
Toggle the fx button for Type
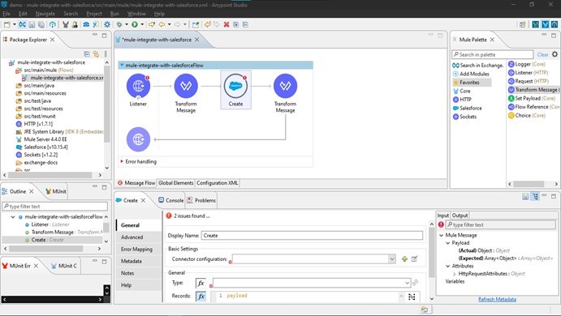click(x=201, y=283)
